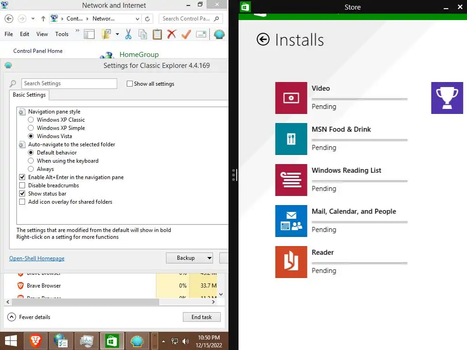Expand the address bar history dropdown

(137, 19)
